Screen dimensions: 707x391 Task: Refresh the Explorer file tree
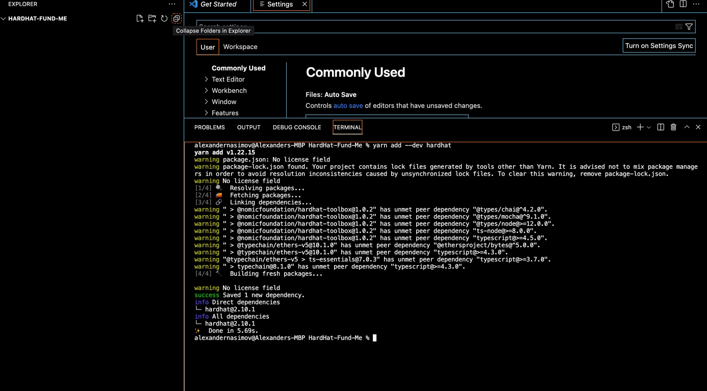pos(164,18)
